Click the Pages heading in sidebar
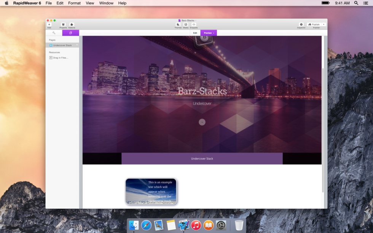 [x=52, y=40]
